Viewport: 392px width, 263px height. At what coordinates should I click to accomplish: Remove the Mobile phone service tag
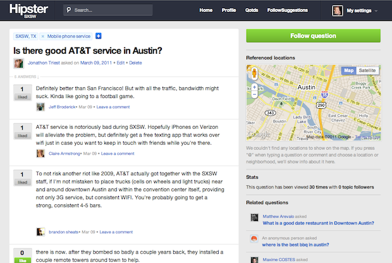tap(43, 37)
